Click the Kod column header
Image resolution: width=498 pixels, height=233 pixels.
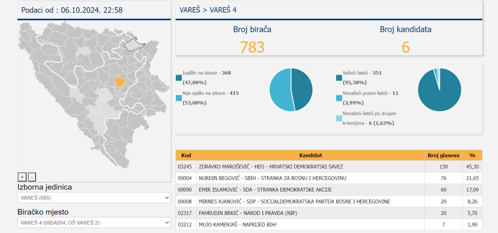click(x=186, y=155)
